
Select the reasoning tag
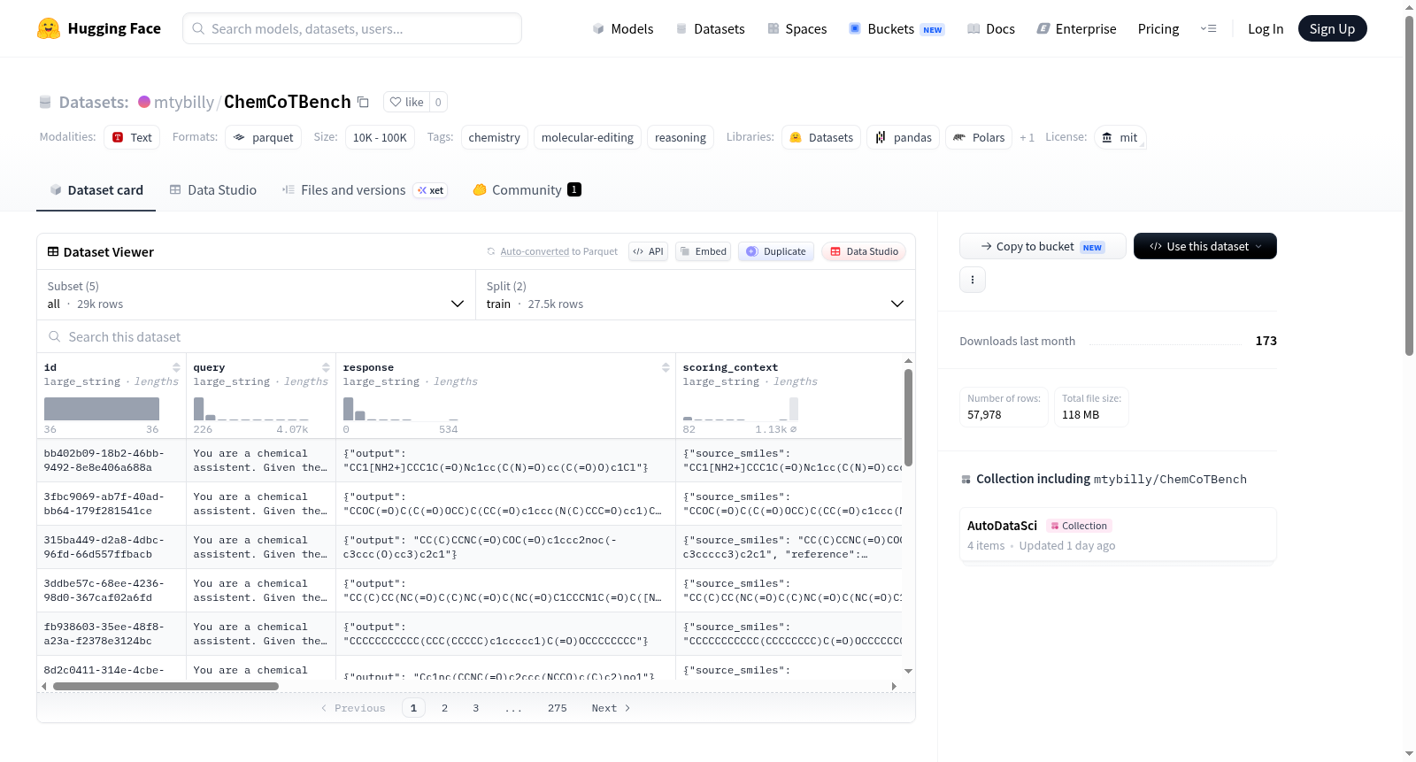[x=681, y=137]
